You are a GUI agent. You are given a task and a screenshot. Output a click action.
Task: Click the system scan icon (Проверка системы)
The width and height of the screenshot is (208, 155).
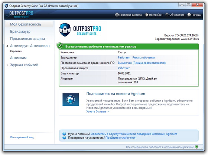117,15
